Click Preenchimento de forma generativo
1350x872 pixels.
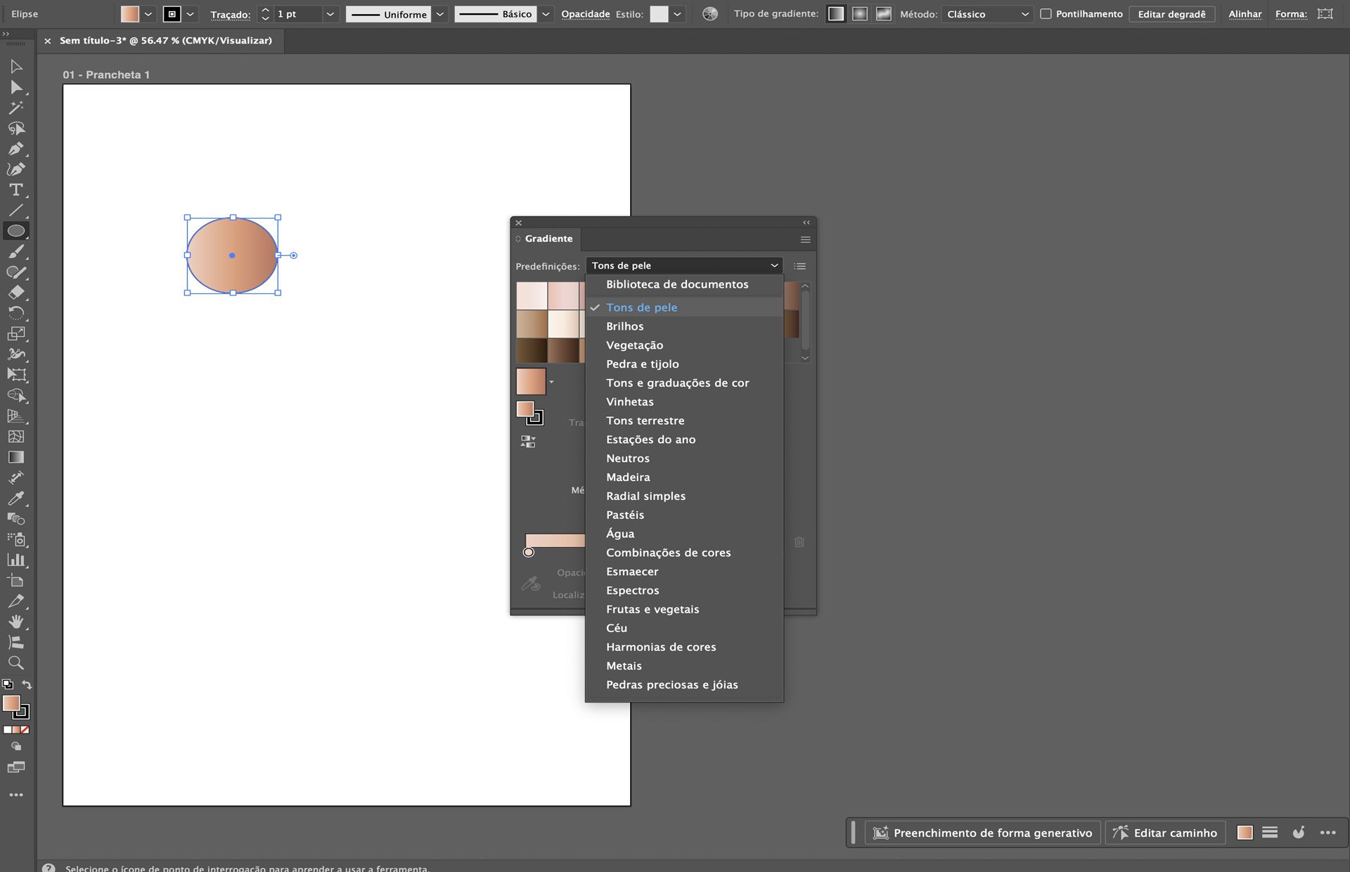point(982,832)
